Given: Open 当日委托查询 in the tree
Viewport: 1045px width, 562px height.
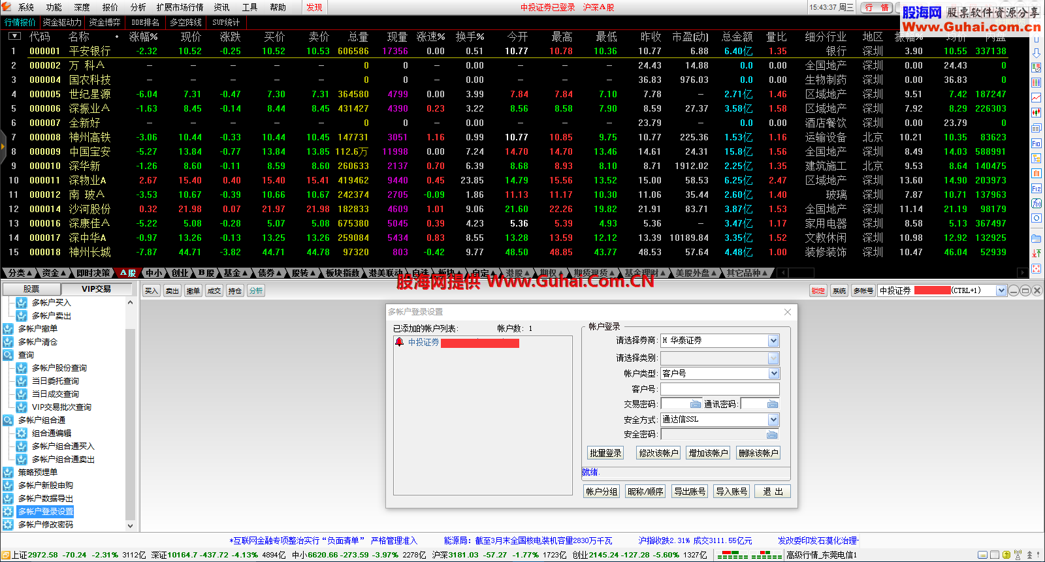Looking at the screenshot, I should 55,381.
